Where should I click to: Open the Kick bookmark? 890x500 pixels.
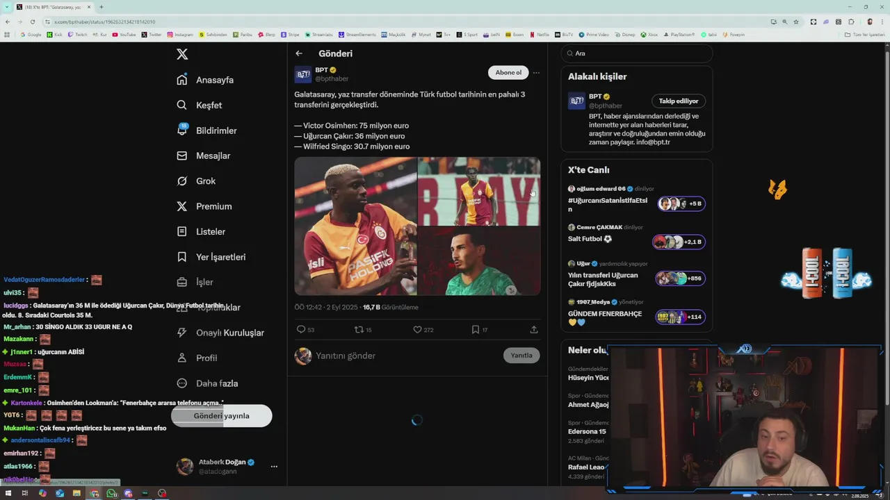coord(55,35)
